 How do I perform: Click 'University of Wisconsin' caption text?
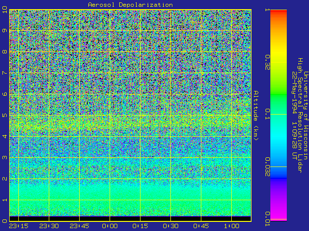306,115
